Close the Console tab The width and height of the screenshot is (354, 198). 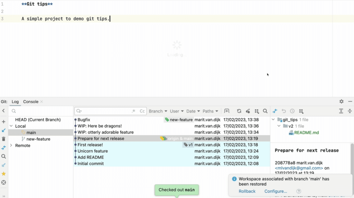pyautogui.click(x=41, y=102)
